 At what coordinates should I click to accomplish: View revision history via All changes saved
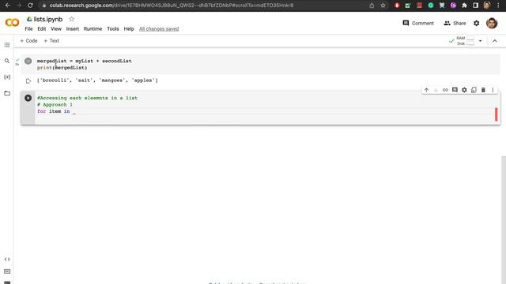click(159, 29)
